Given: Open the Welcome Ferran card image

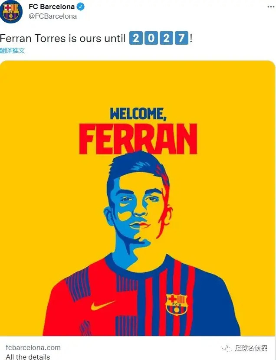Looking at the screenshot, I should point(138,198).
